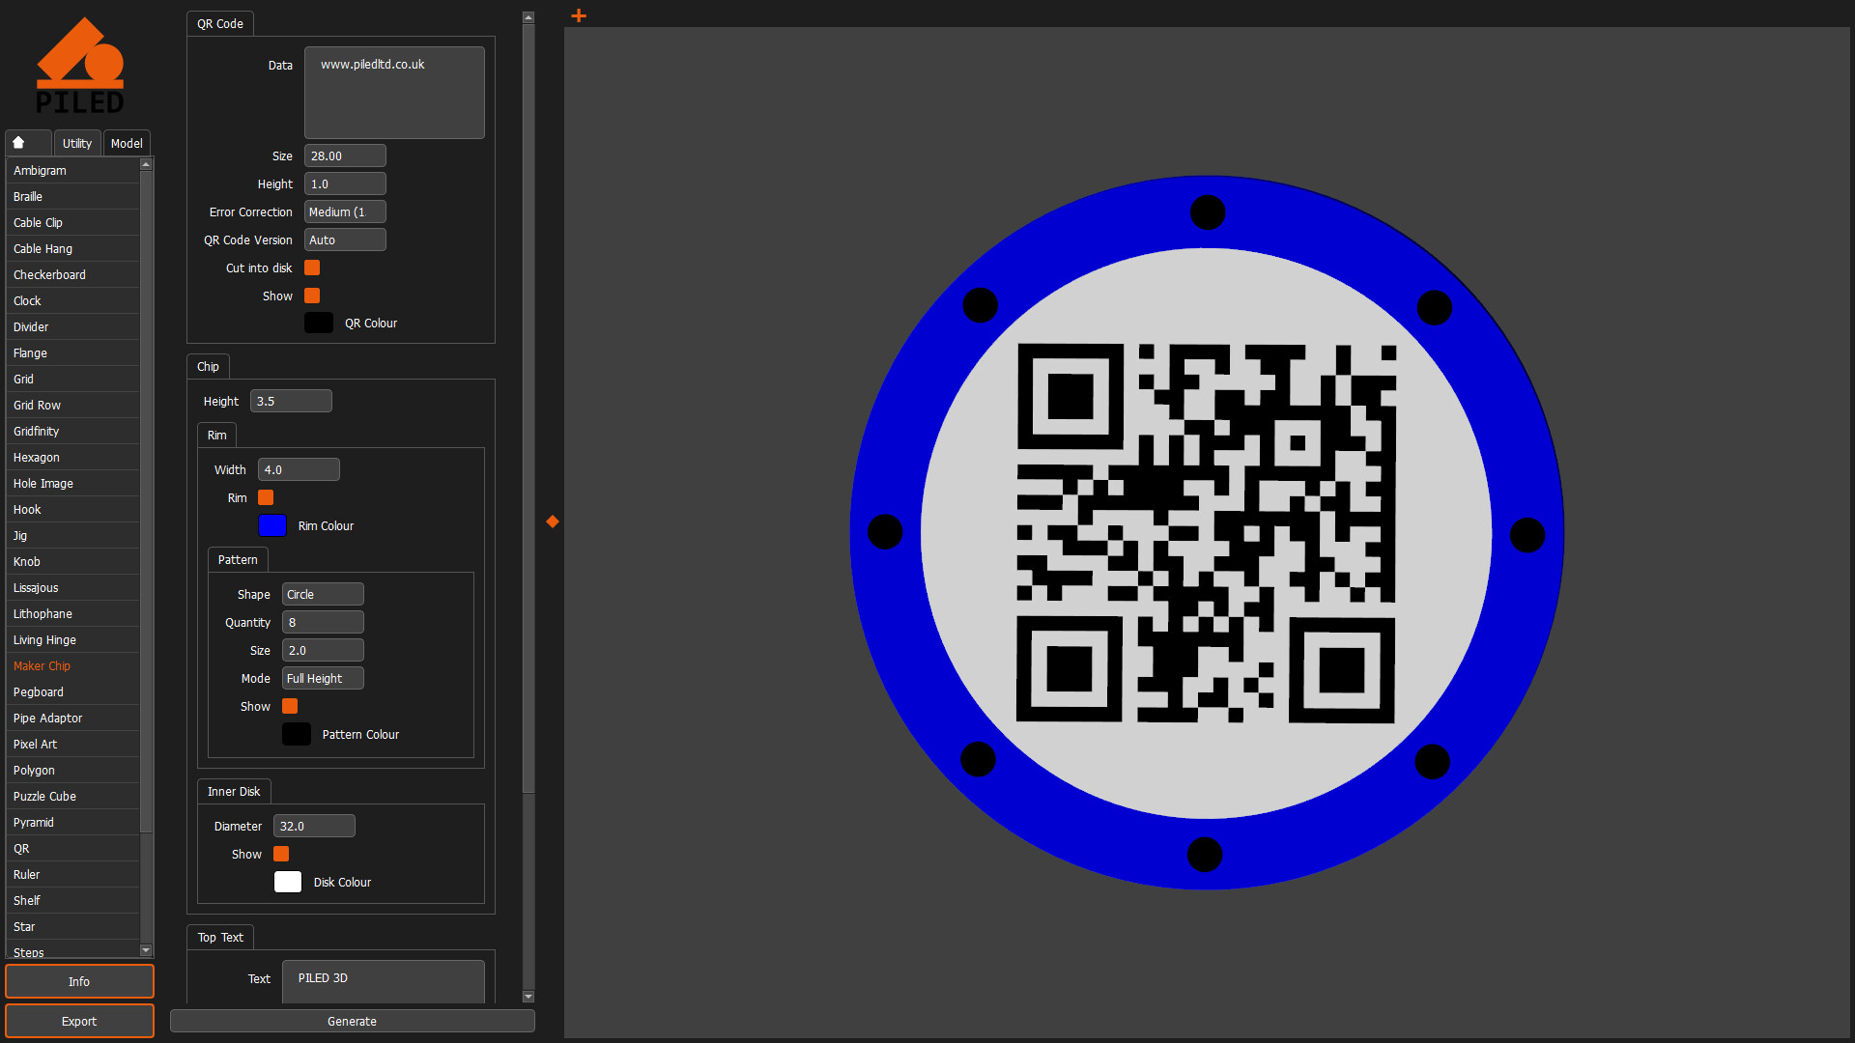The height and width of the screenshot is (1043, 1855).
Task: Switch to the Model tab
Action: (126, 142)
